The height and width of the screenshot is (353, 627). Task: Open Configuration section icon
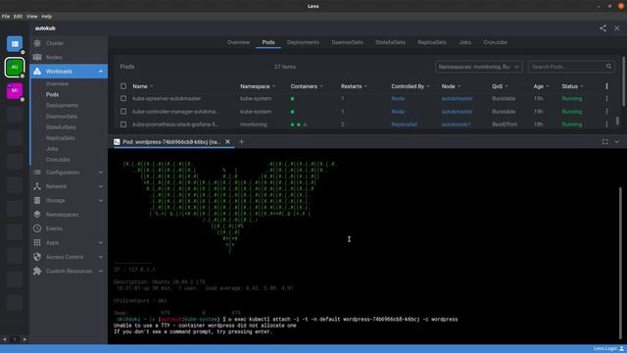37,173
